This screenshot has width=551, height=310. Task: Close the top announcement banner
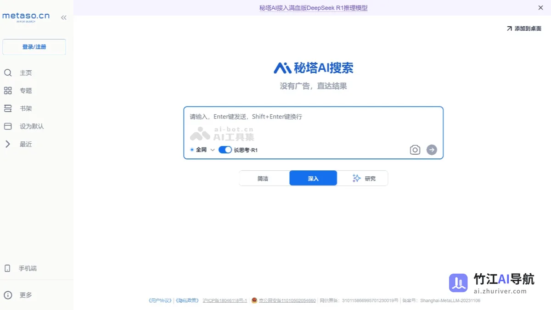[540, 8]
